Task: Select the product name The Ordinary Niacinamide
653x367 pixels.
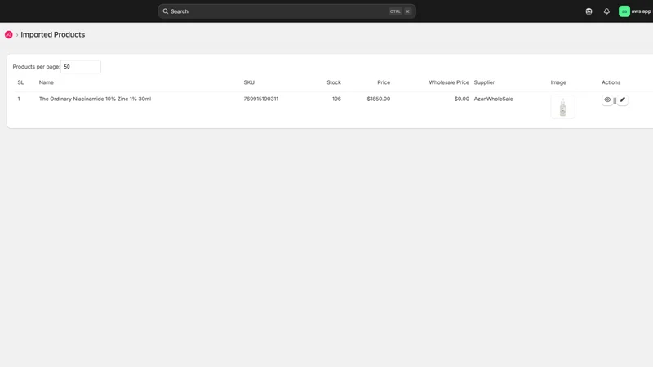Action: tap(95, 99)
